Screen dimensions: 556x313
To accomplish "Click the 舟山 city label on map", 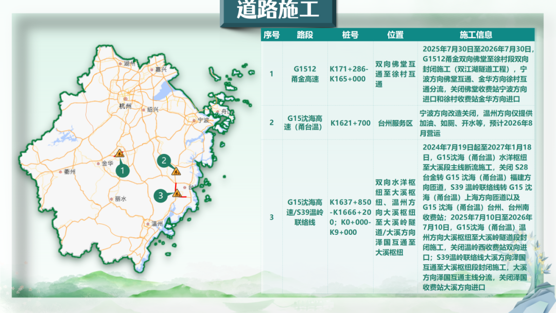I will (x=227, y=112).
